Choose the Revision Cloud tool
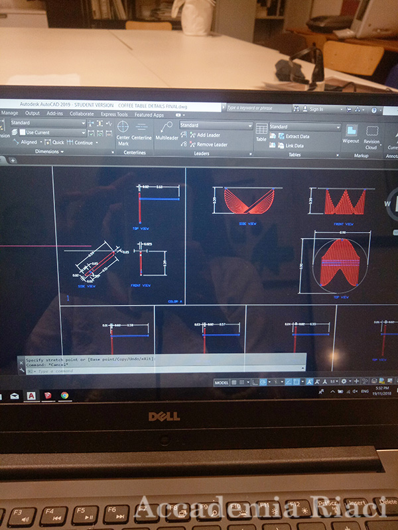Image resolution: width=398 pixels, height=530 pixels. [x=371, y=137]
